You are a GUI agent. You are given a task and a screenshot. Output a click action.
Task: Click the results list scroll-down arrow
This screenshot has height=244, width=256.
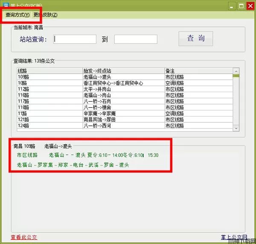(x=236, y=128)
